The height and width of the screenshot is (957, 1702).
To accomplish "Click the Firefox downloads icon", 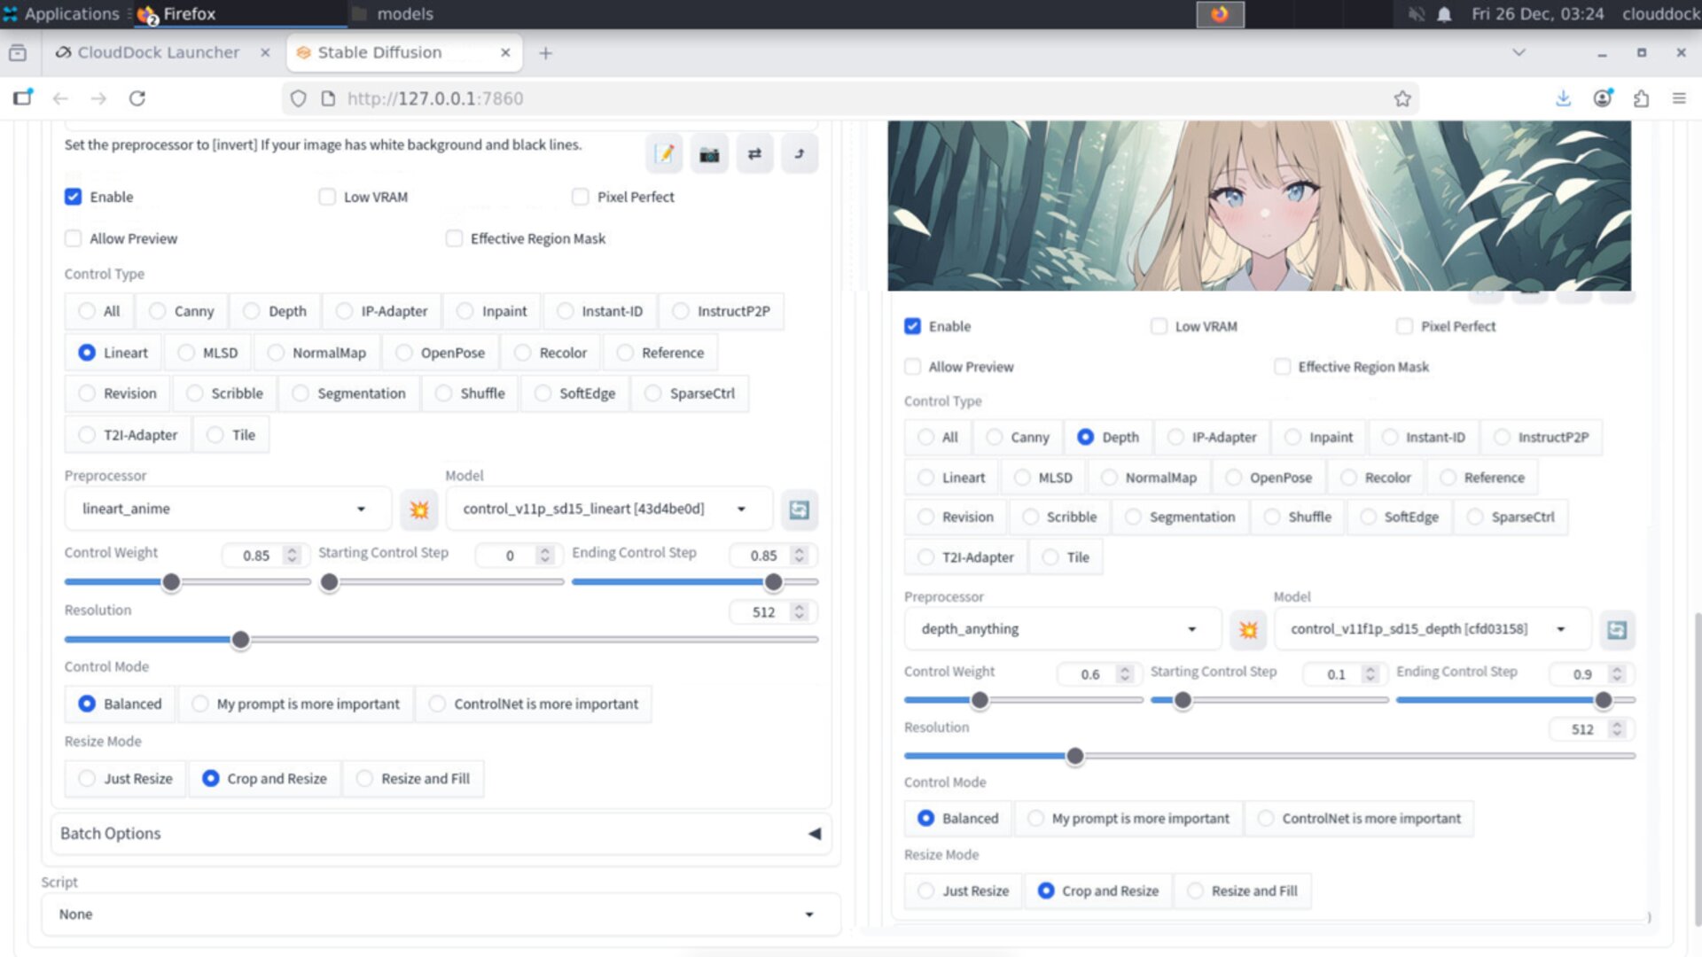I will click(x=1563, y=98).
